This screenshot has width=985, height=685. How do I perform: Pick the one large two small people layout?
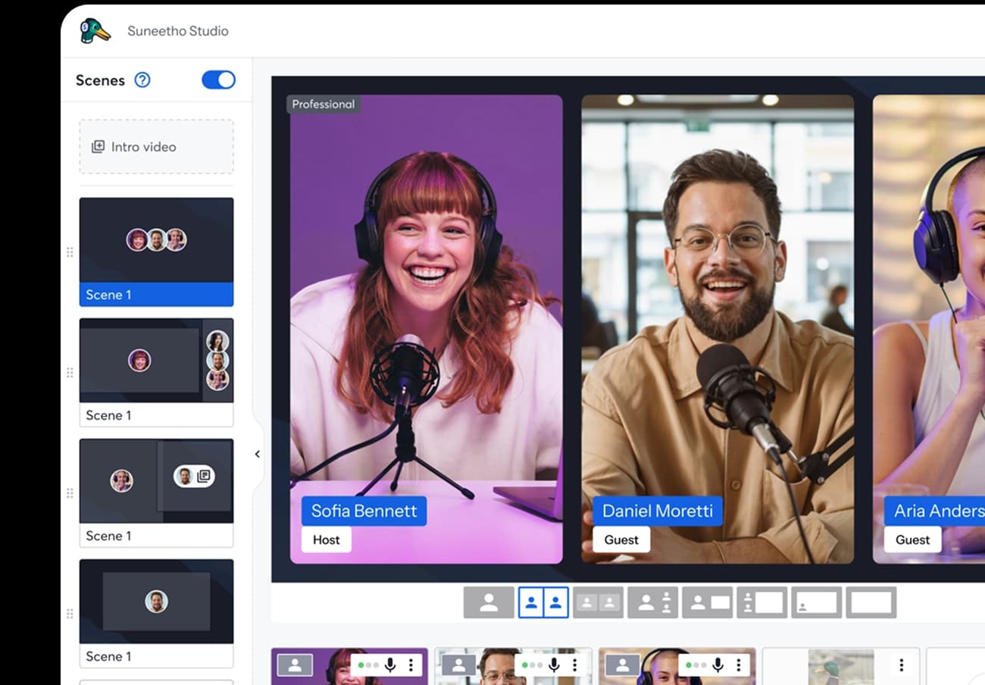pos(652,603)
